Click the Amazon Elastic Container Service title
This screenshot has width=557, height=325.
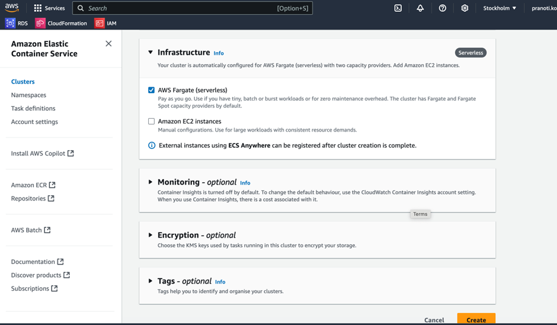click(x=44, y=49)
